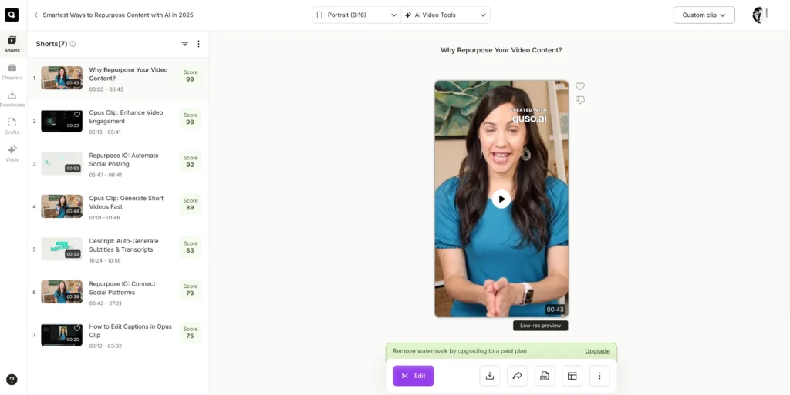Select thumbnail of Opus Clip: Generate Short Videos Fast
The image size is (790, 395).
tap(62, 206)
